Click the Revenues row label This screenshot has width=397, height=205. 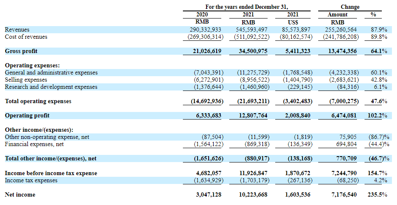point(17,30)
